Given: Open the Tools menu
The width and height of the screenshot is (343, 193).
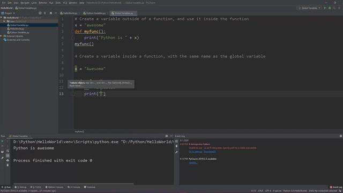Looking at the screenshot, I should [x=58, y=3].
